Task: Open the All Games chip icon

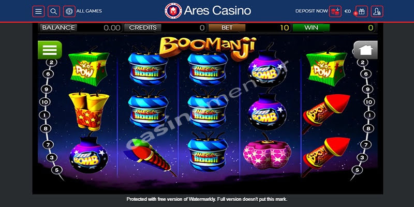Action: point(69,11)
